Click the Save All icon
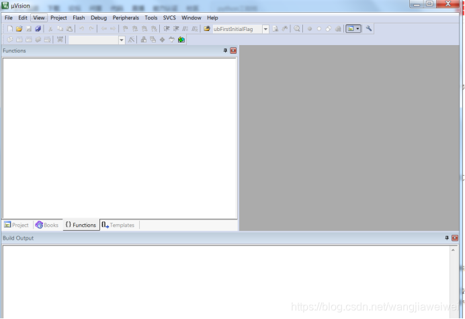 (x=38, y=29)
